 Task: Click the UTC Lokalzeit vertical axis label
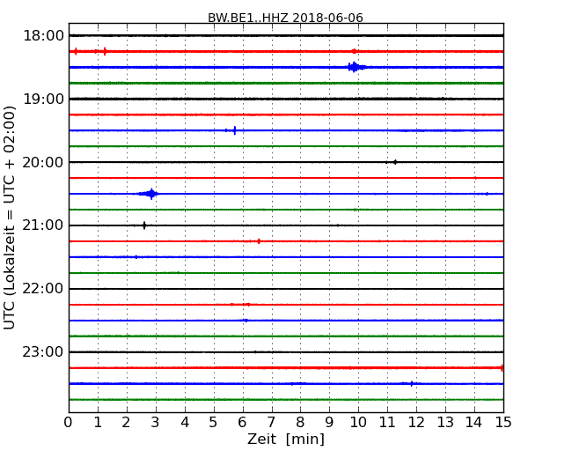point(9,218)
